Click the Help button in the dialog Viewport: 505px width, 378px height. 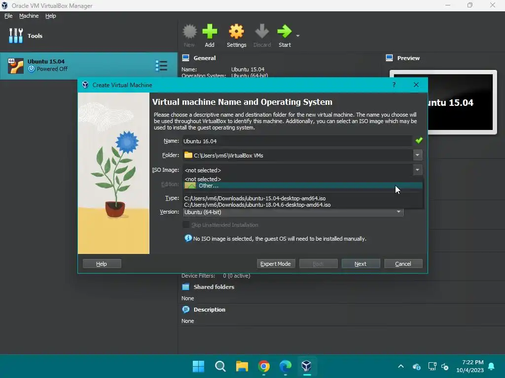pyautogui.click(x=102, y=264)
